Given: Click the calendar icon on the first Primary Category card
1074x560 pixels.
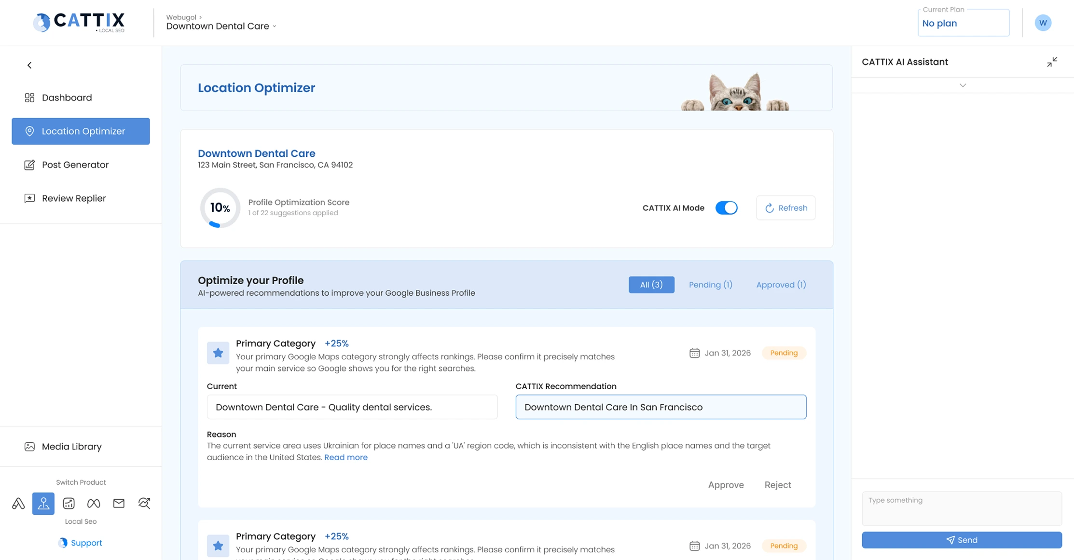Looking at the screenshot, I should (694, 353).
